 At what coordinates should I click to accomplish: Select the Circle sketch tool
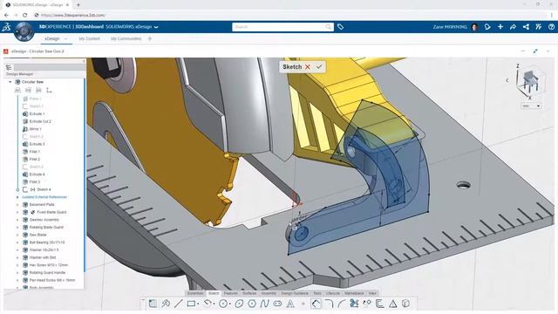pyautogui.click(x=223, y=304)
